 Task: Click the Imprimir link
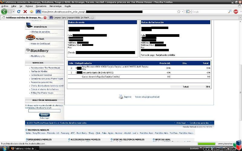click(x=128, y=97)
